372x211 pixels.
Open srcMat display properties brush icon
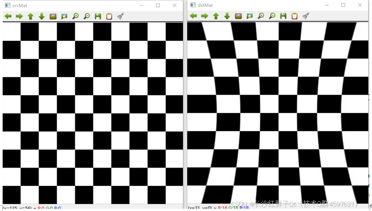(x=121, y=16)
